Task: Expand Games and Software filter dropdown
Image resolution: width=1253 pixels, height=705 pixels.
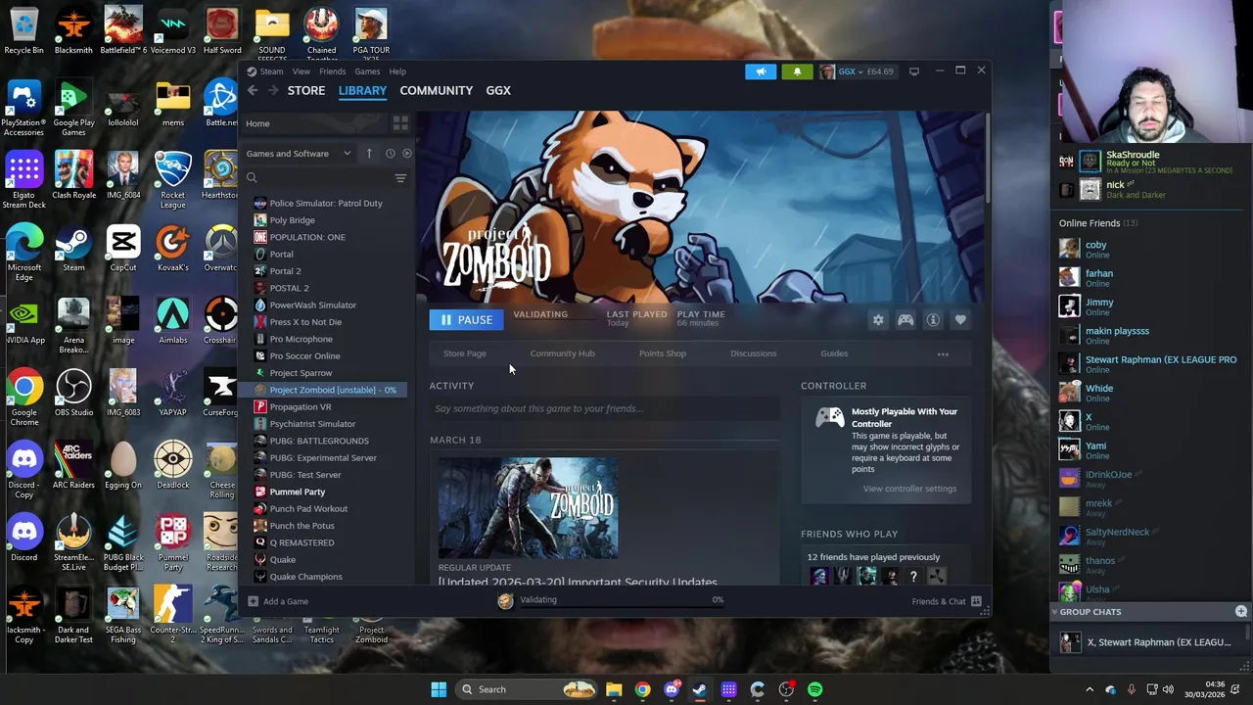Action: 298,154
